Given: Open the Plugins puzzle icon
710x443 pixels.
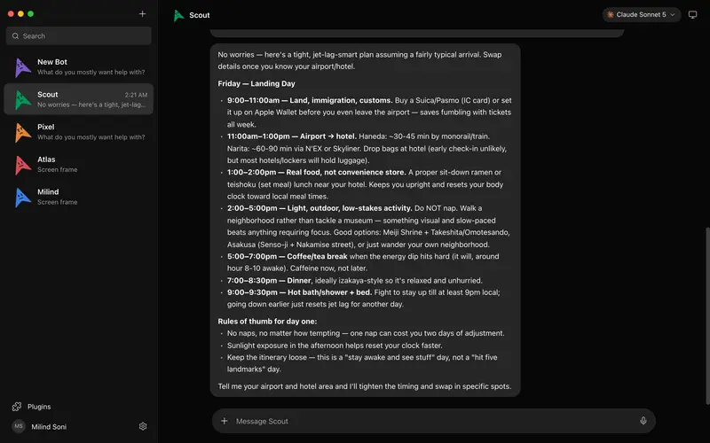Looking at the screenshot, I should point(17,407).
